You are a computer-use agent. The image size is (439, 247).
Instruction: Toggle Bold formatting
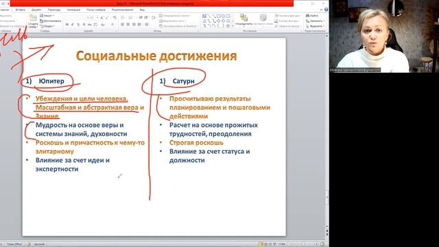[x=67, y=25]
